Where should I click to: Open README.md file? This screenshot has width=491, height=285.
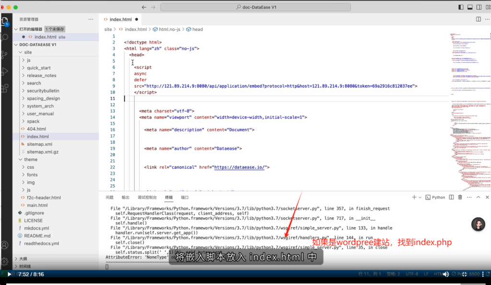pyautogui.click(x=37, y=236)
